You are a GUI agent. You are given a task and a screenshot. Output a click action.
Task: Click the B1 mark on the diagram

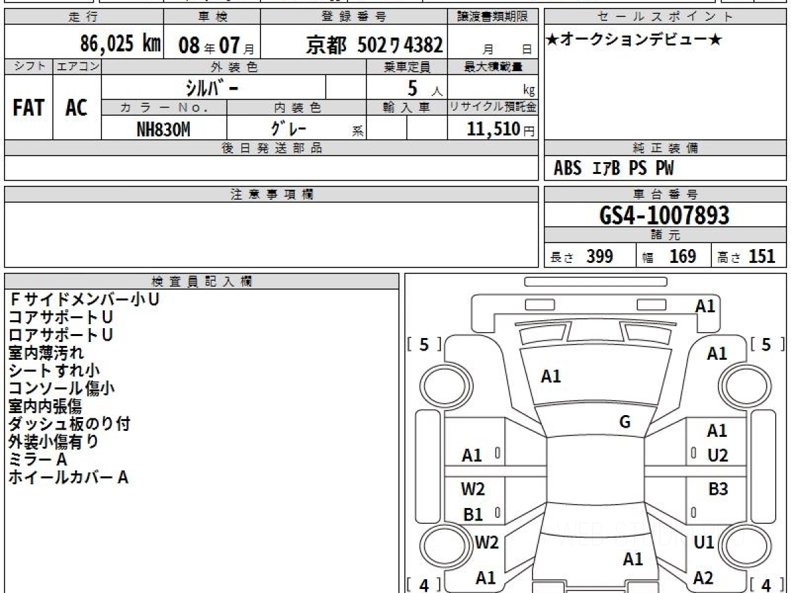coord(473,515)
